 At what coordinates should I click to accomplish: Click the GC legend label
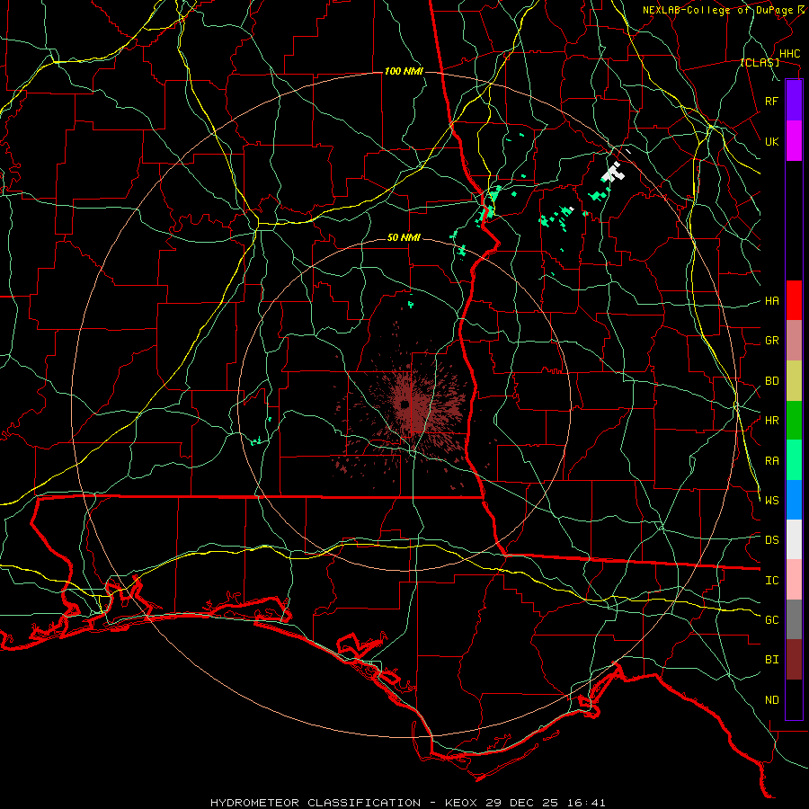(x=771, y=620)
